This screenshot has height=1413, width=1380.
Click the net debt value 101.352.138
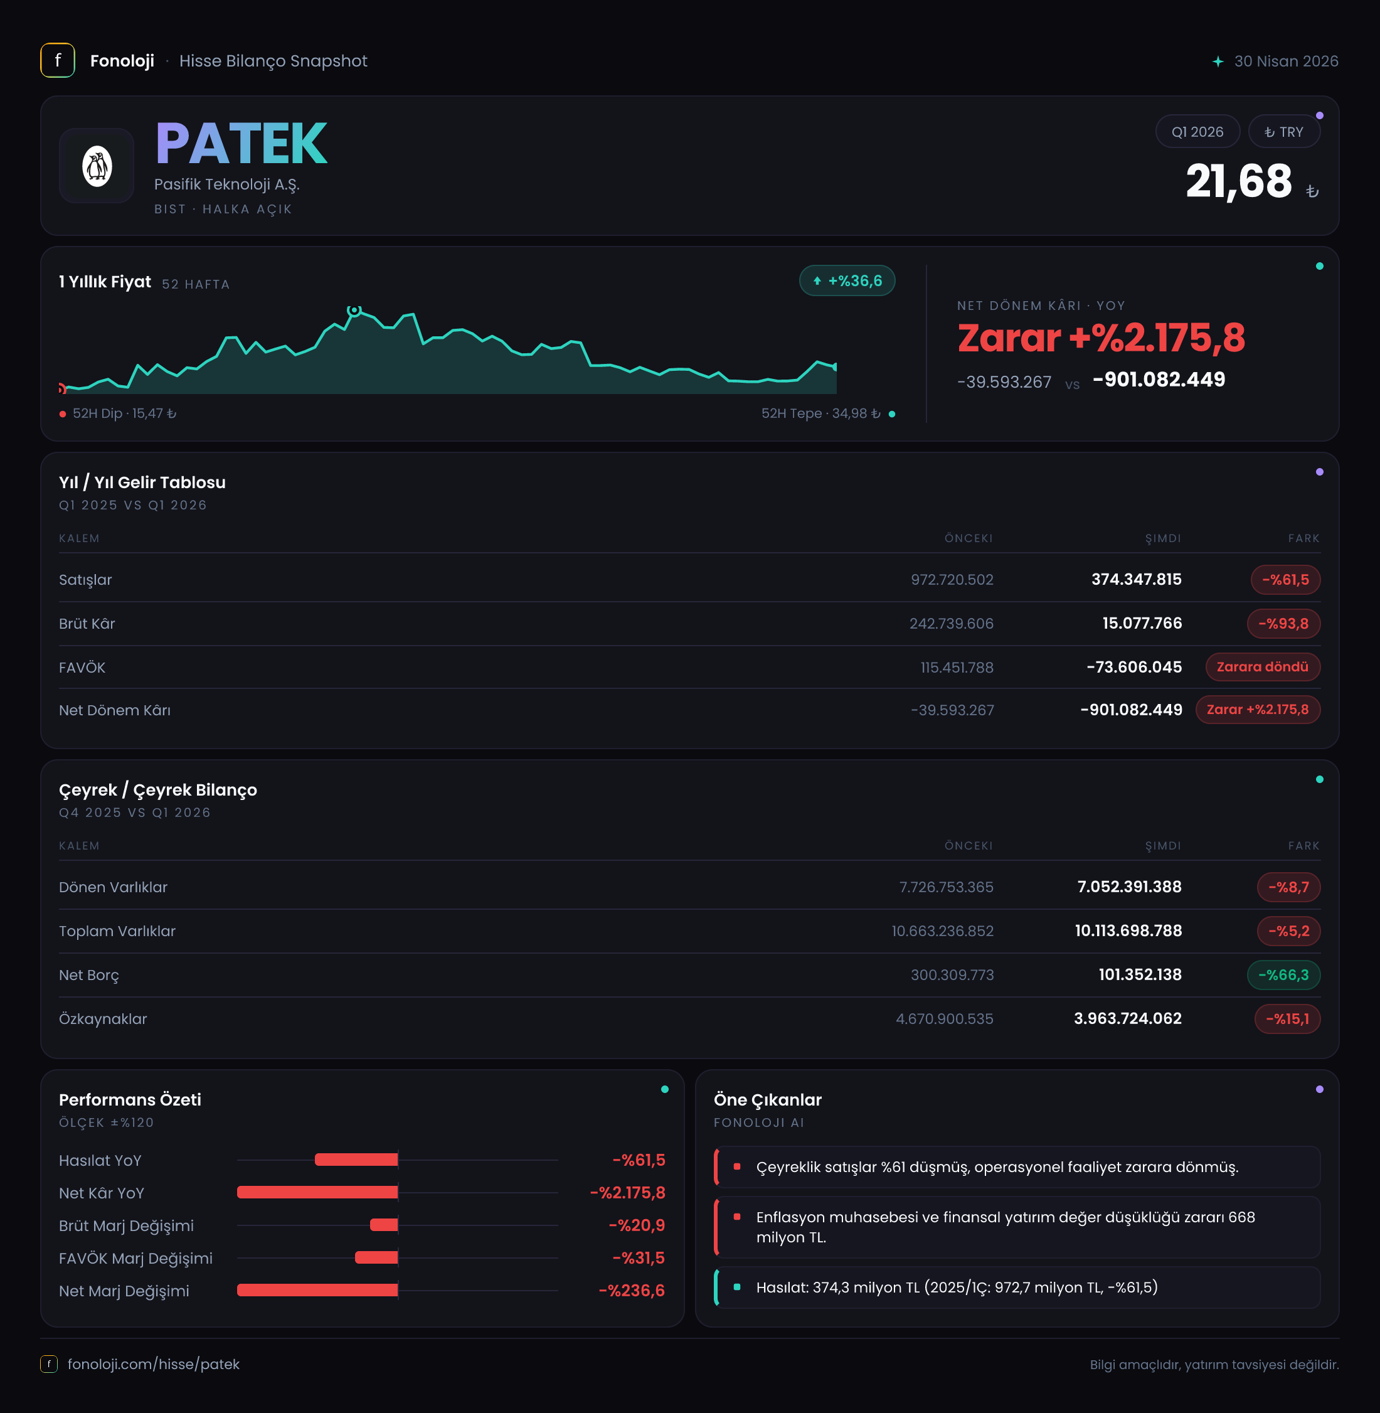(1140, 974)
